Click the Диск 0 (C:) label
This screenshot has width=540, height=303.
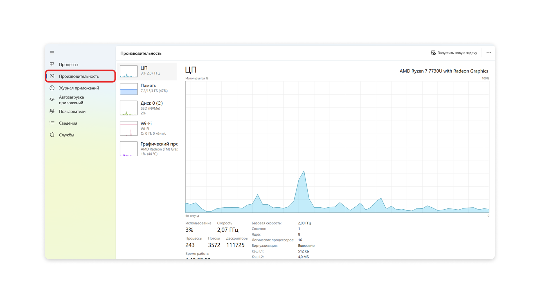click(152, 103)
